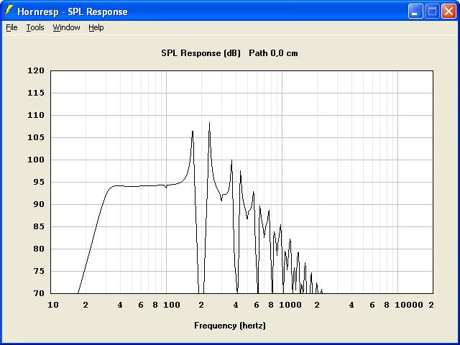
Task: Click the Hornresp - SPL Response title text
Action: (73, 11)
